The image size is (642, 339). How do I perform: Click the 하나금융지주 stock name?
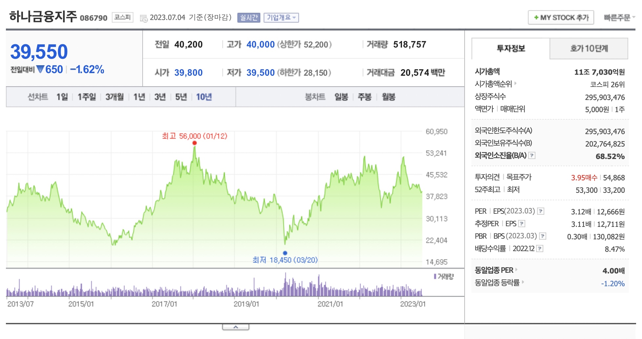(43, 16)
